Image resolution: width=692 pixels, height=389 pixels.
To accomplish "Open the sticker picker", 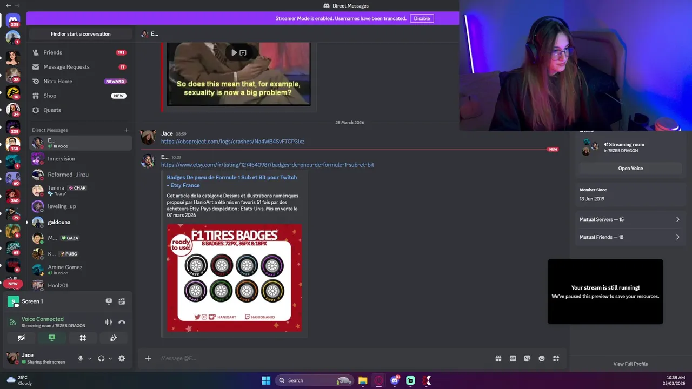I will click(527, 358).
